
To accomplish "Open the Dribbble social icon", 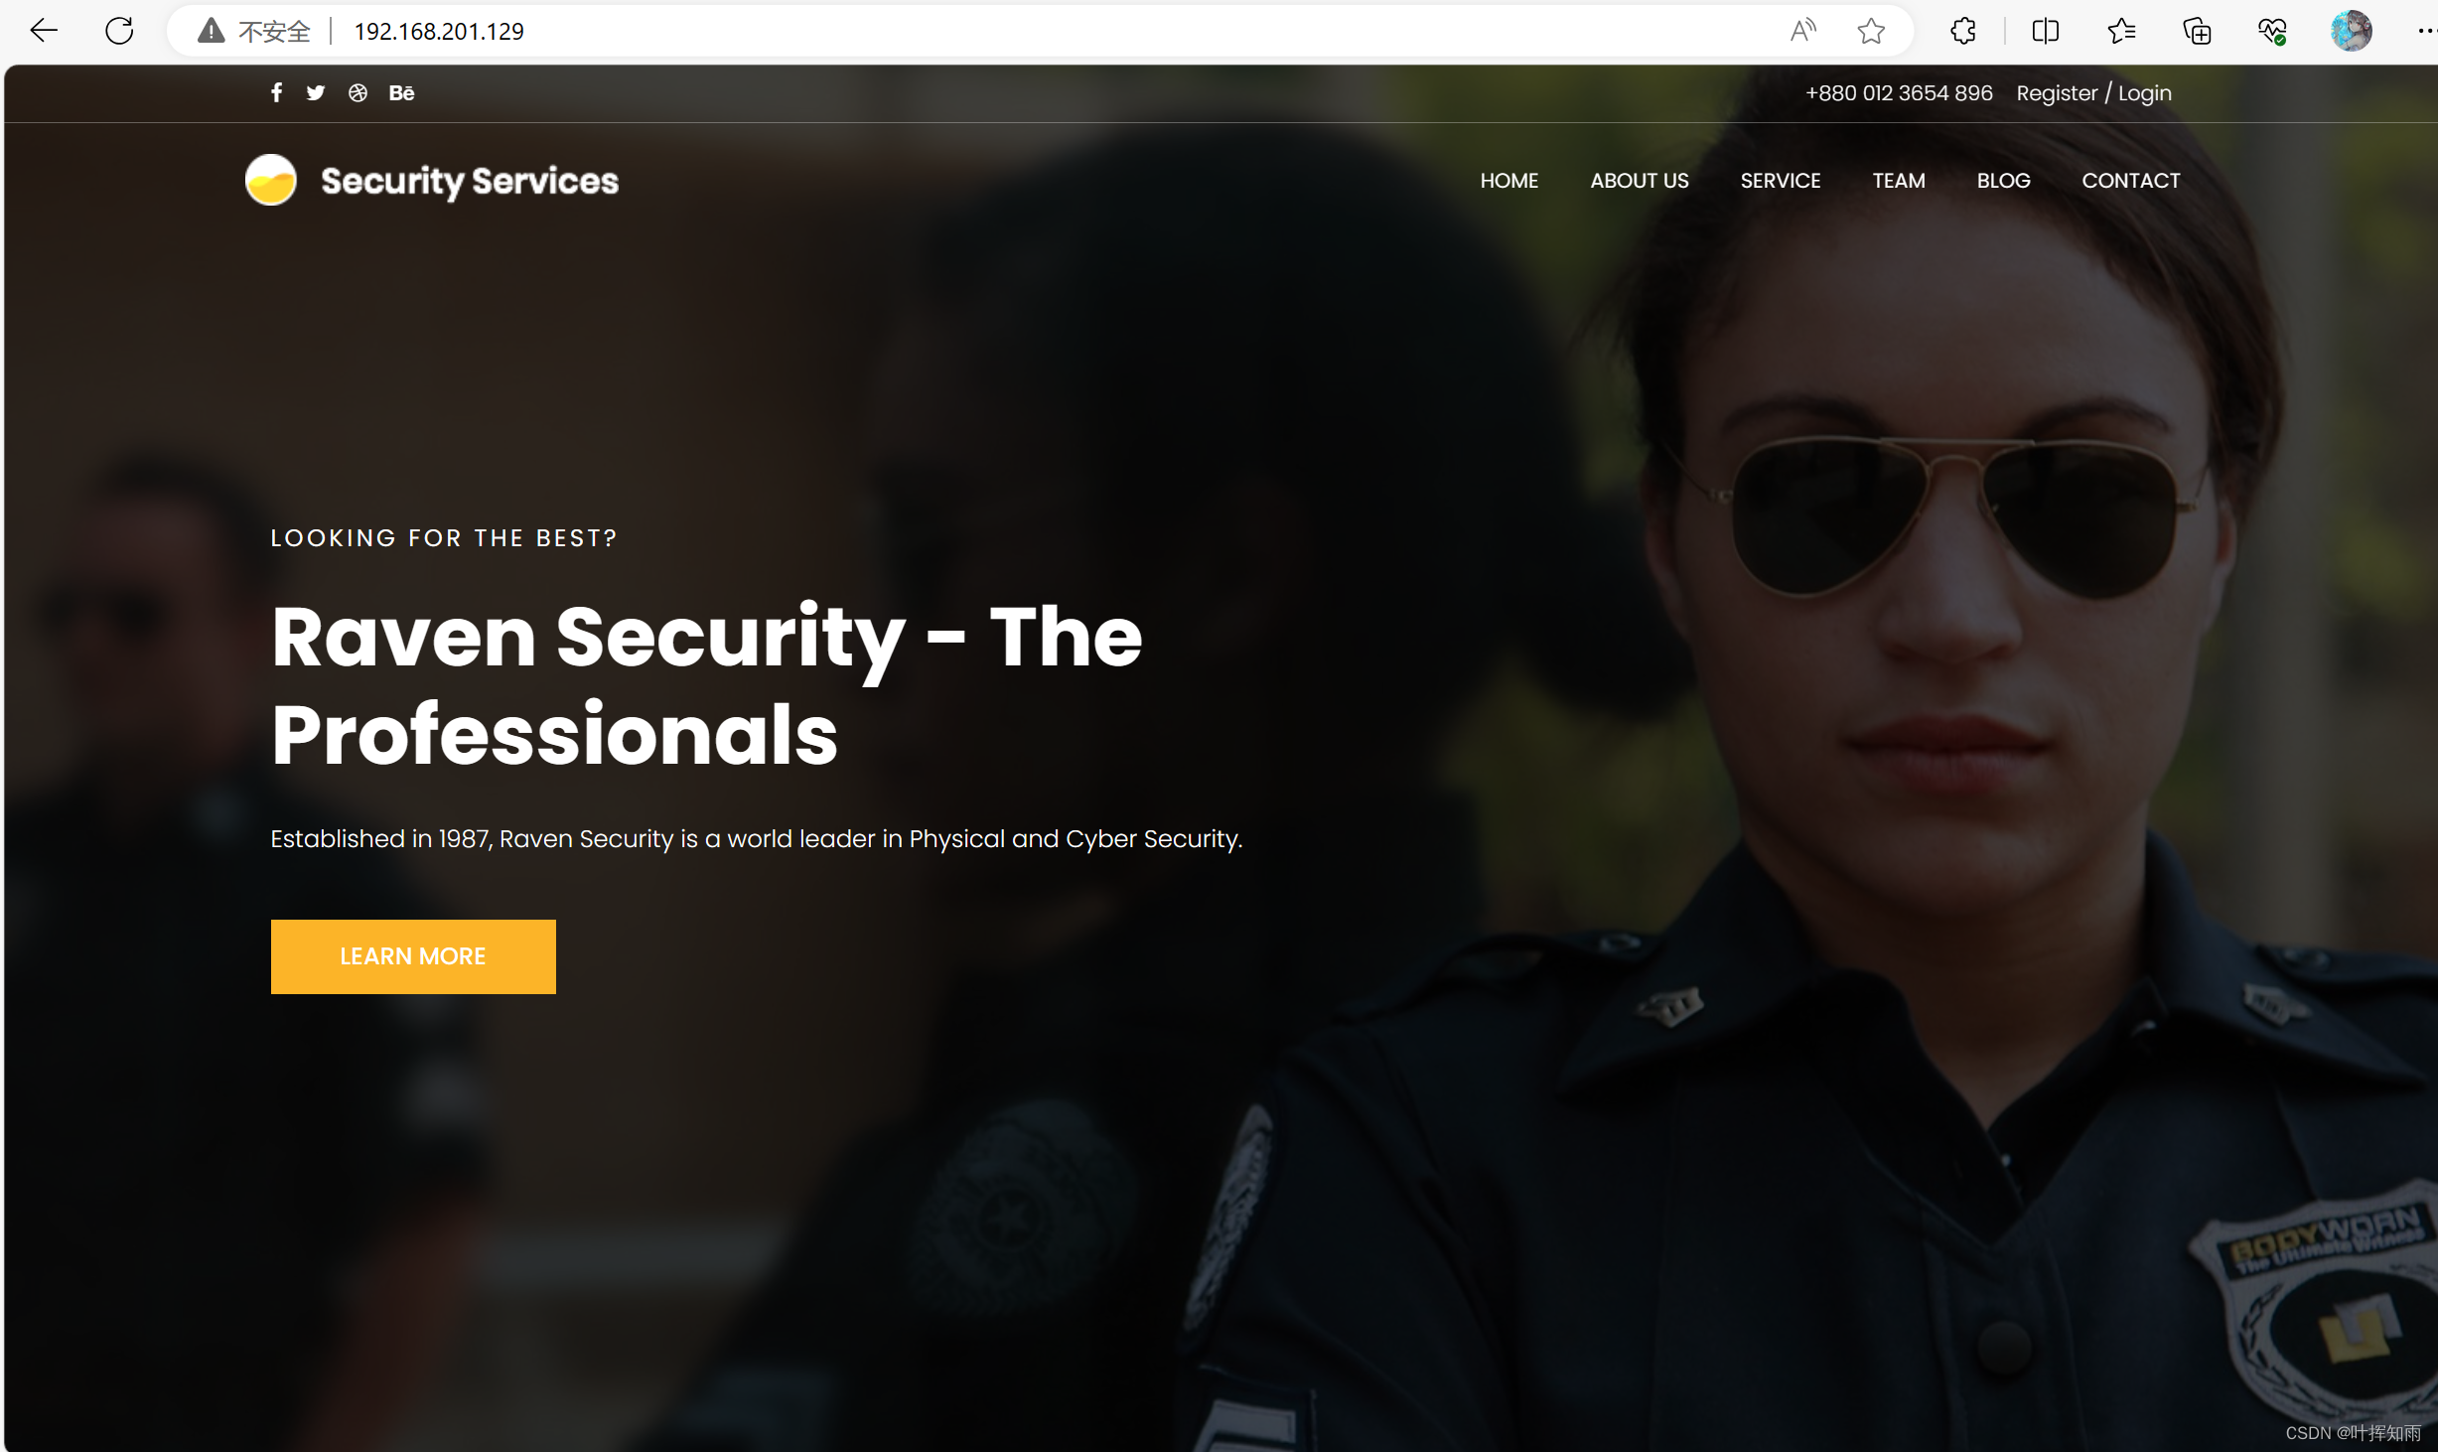I will [x=358, y=92].
